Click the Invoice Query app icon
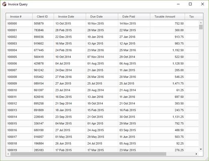209x161 pixels. [4, 4]
